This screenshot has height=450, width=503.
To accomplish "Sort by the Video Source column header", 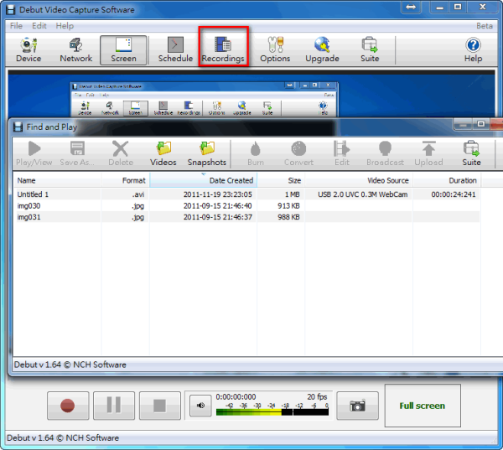I will tap(359, 180).
